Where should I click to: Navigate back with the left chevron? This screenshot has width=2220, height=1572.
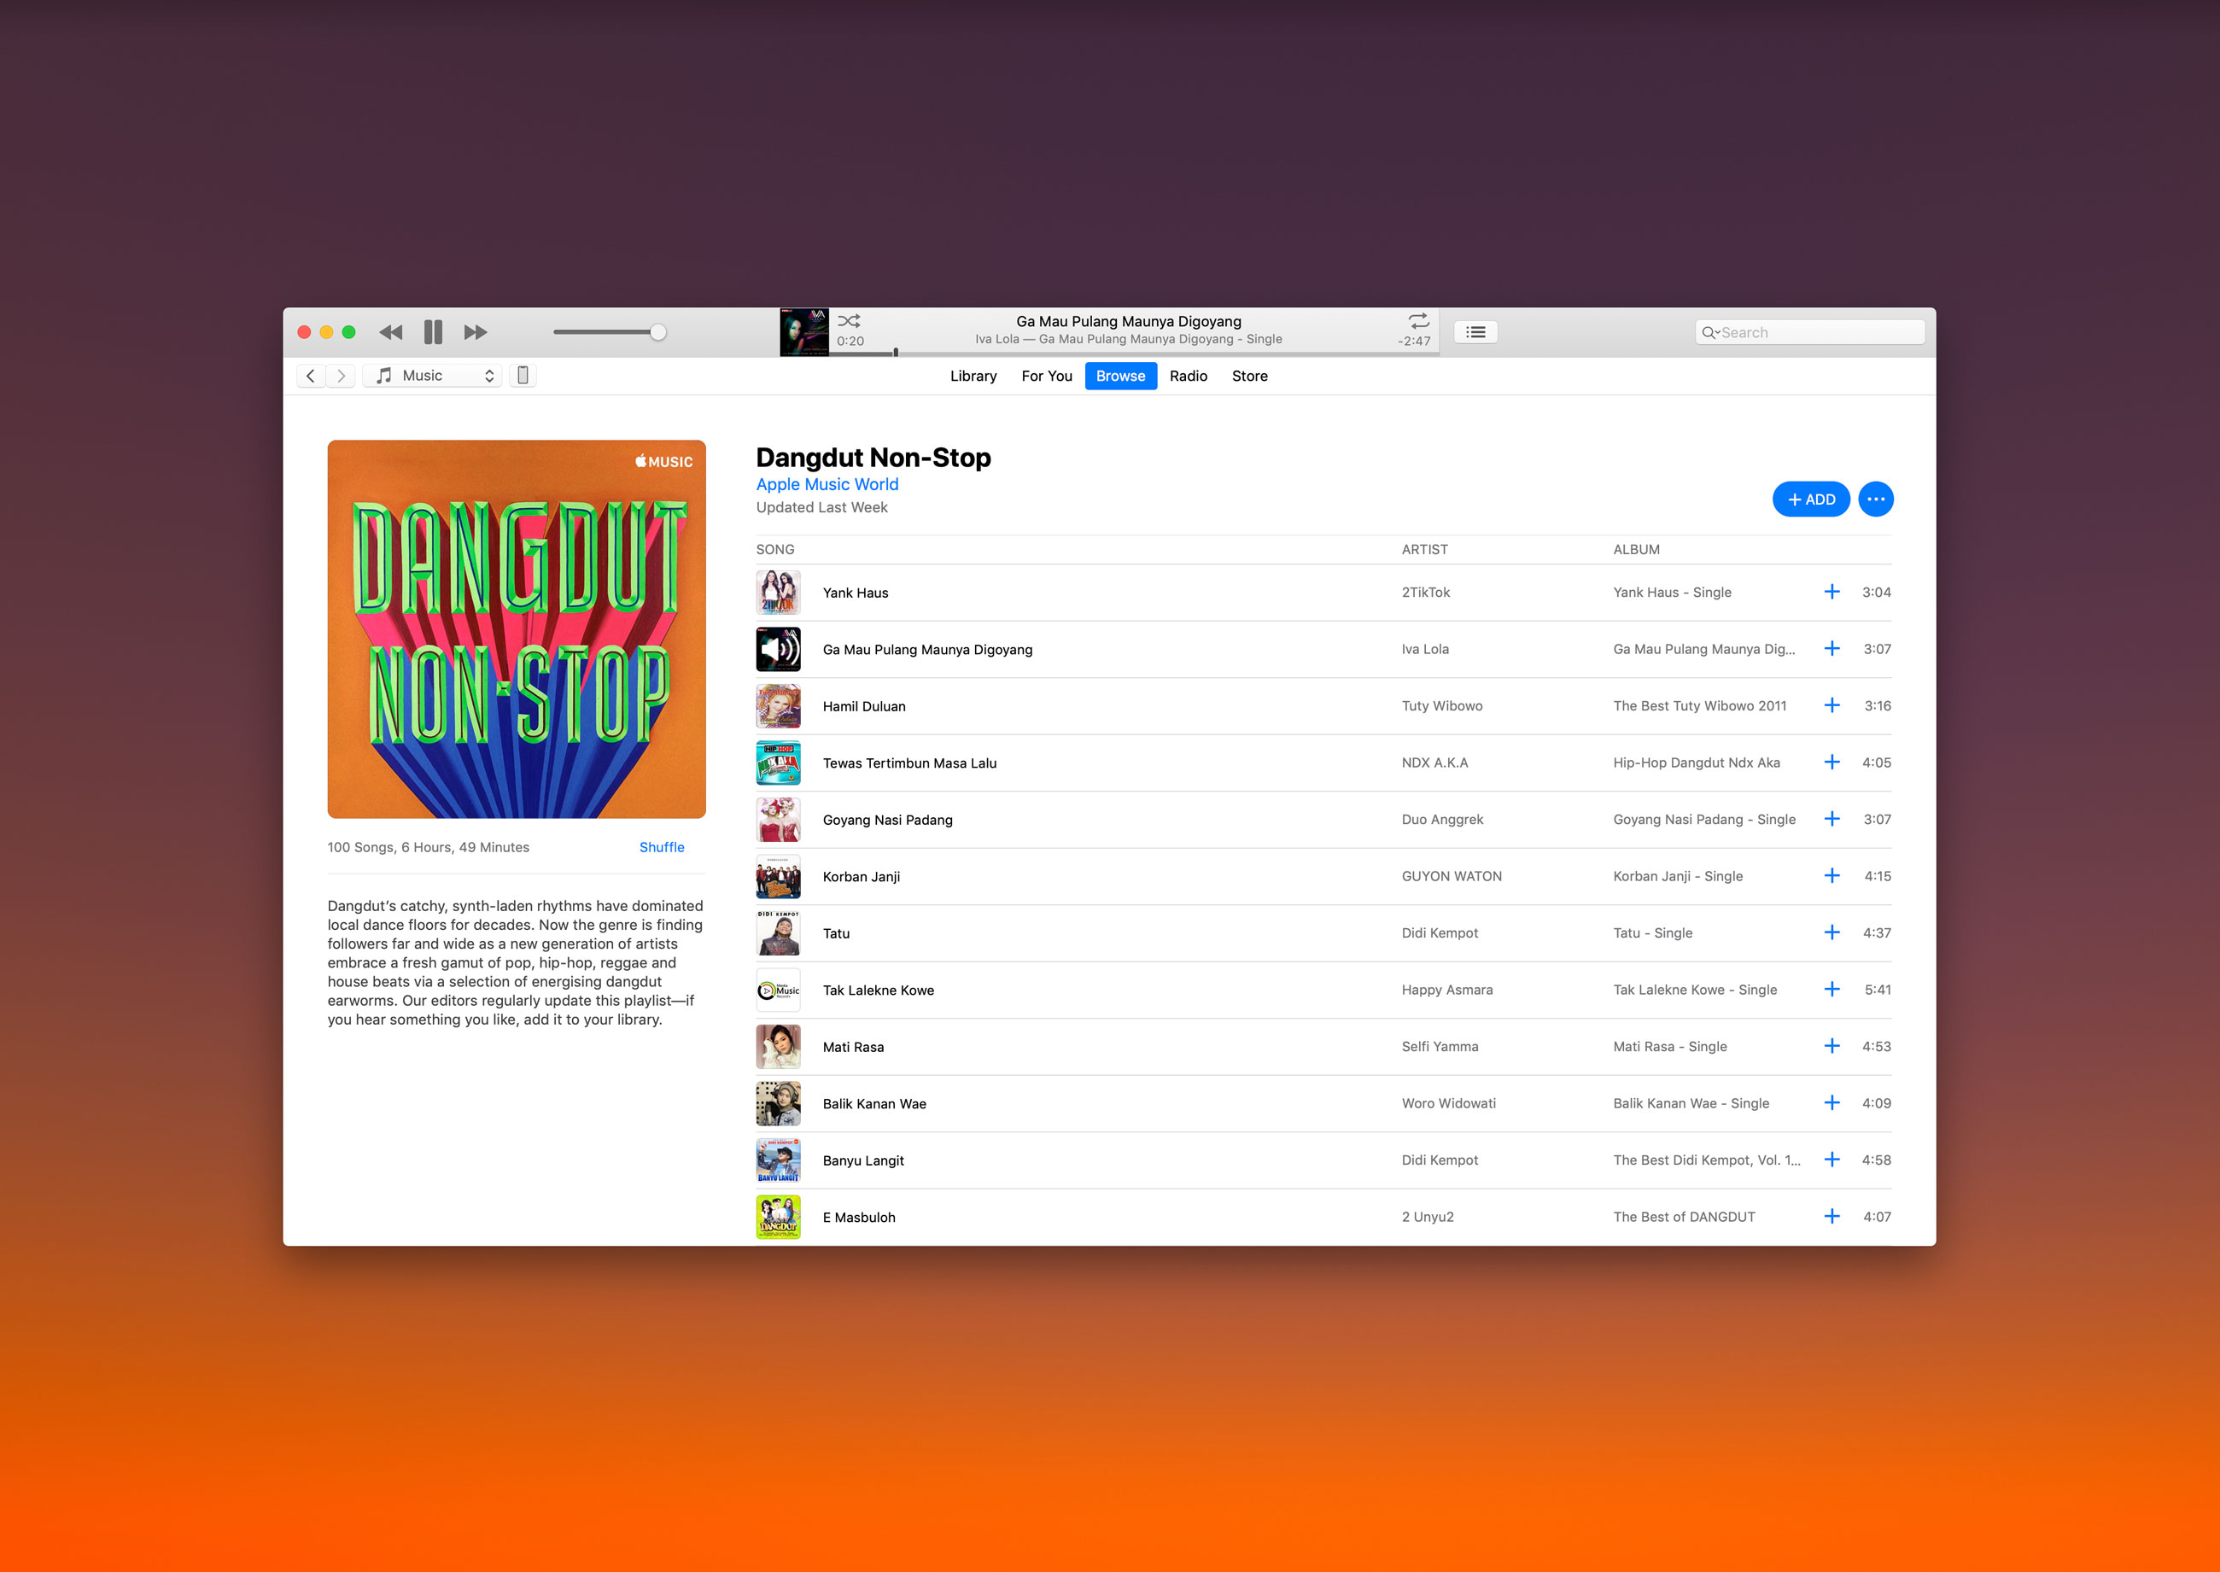point(311,376)
